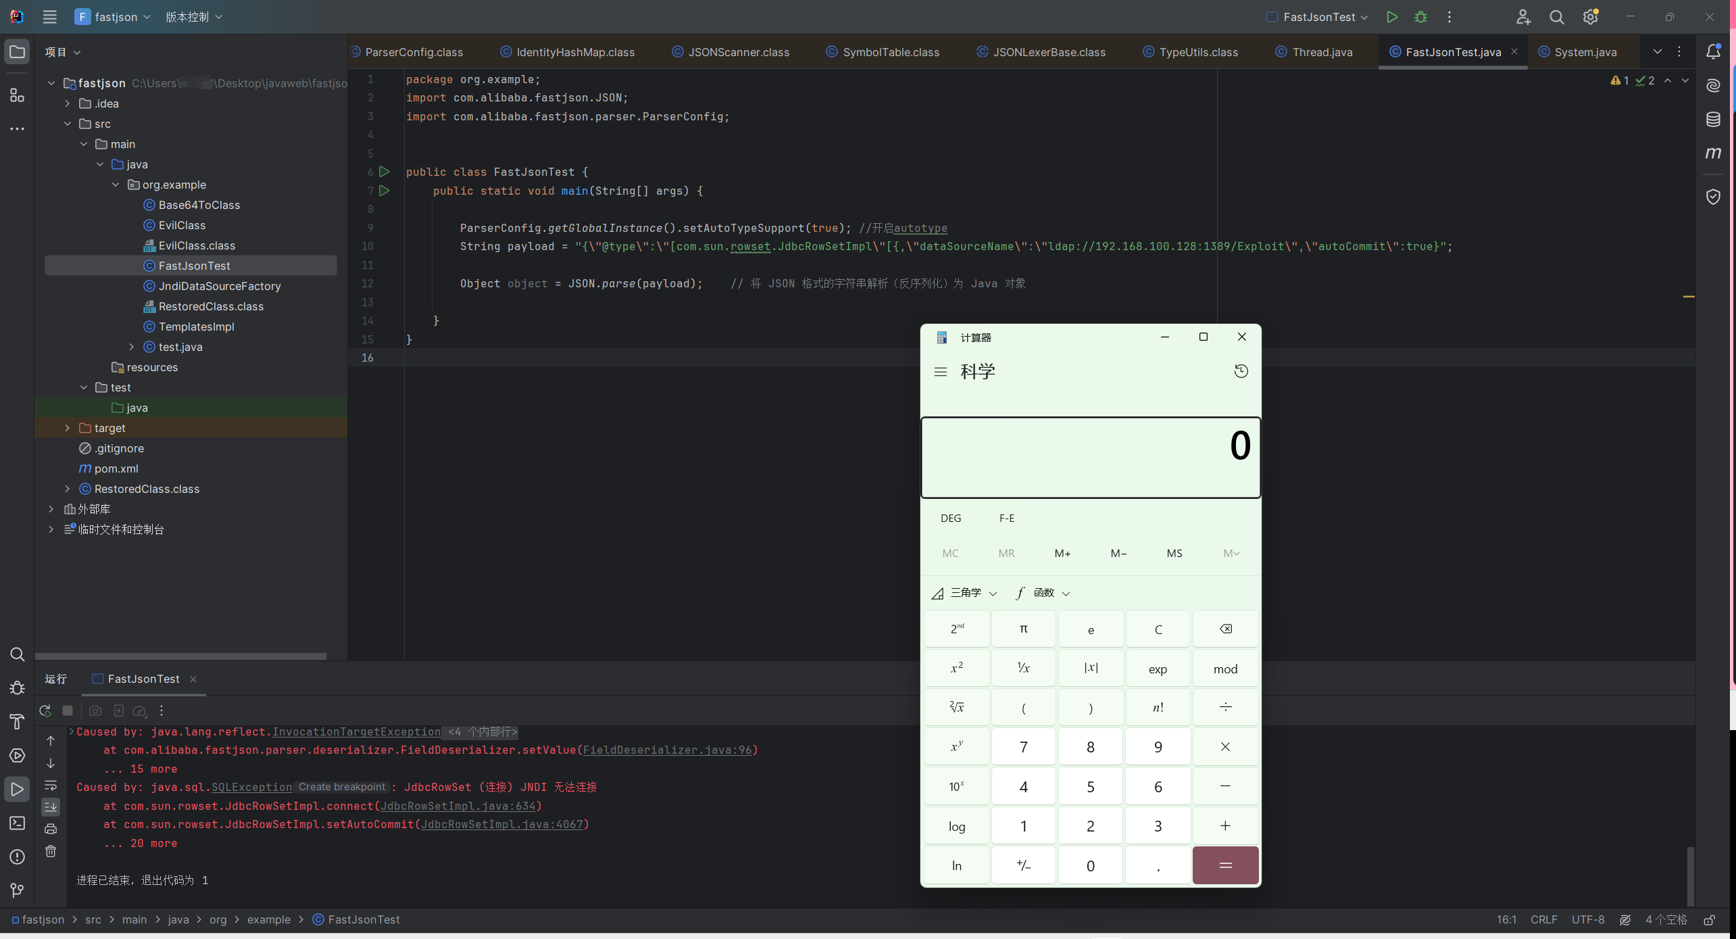Viewport: 1736px width, 939px height.
Task: Open the Code With Me user icon
Action: pyautogui.click(x=1523, y=17)
